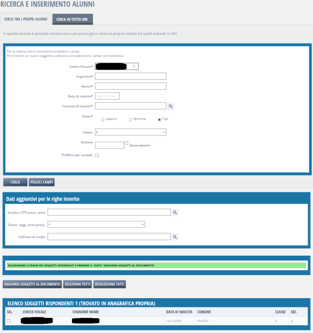Image resolution: width=313 pixels, height=333 pixels.
Task: Click into the Cognome input field
Action: [130, 76]
